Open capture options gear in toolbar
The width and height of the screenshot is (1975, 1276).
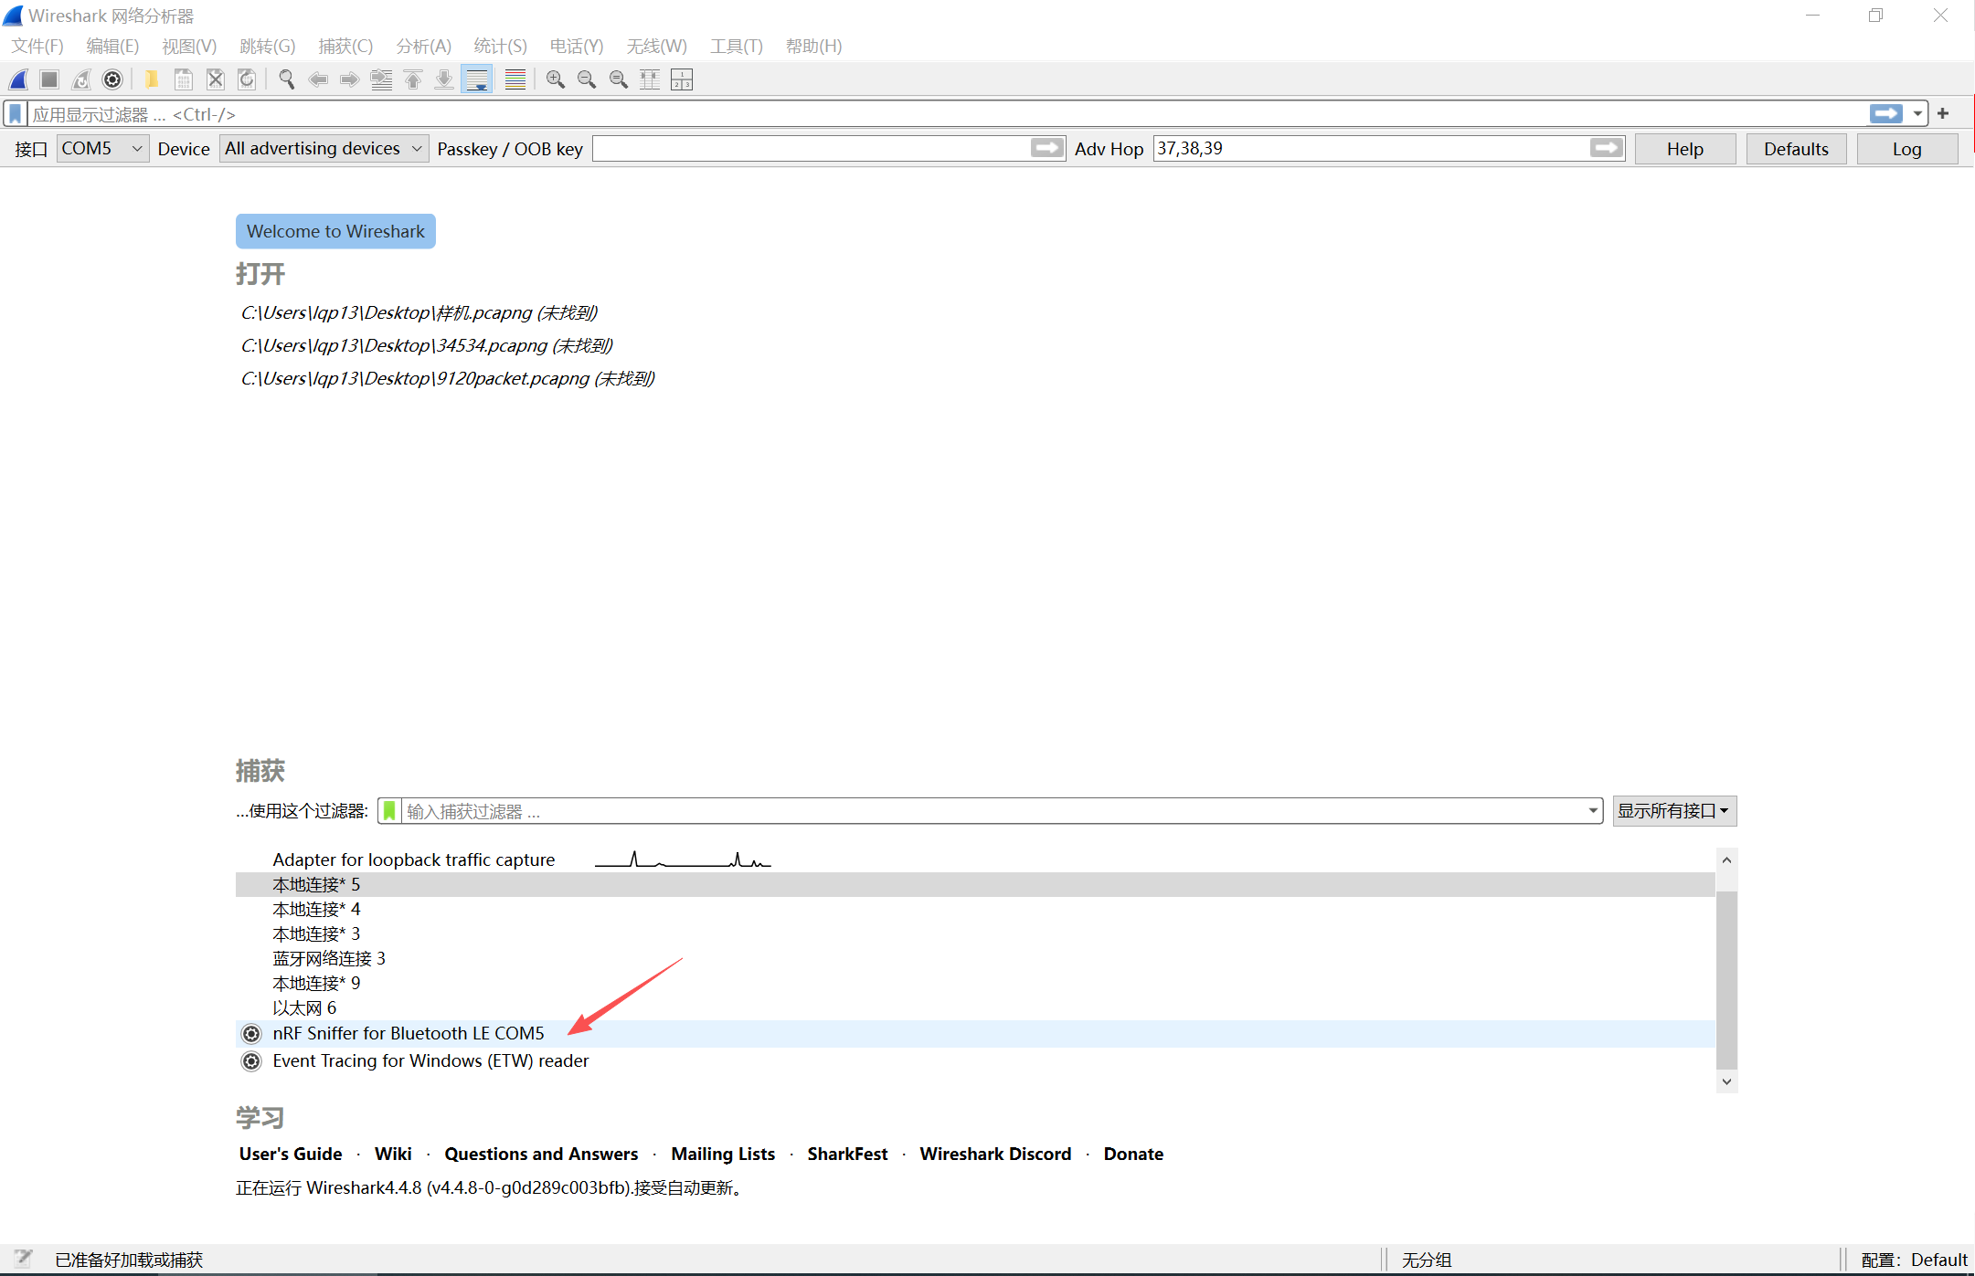[112, 79]
